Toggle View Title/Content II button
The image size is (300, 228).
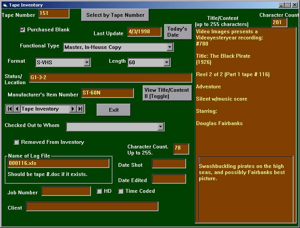tap(167, 93)
